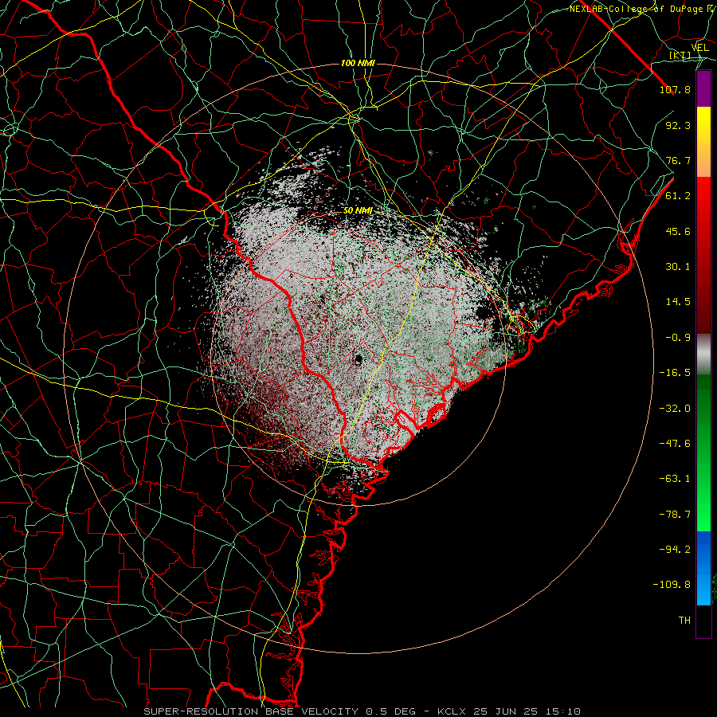This screenshot has width=717, height=717.
Task: Click the -32.0 value on velocity scale
Action: point(675,409)
